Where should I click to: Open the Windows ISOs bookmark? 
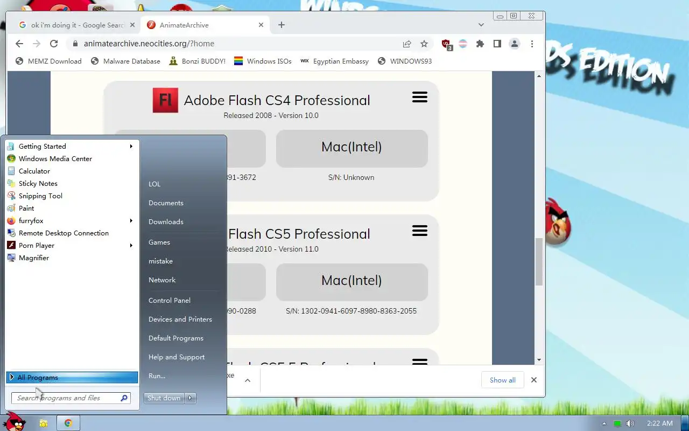coord(263,61)
